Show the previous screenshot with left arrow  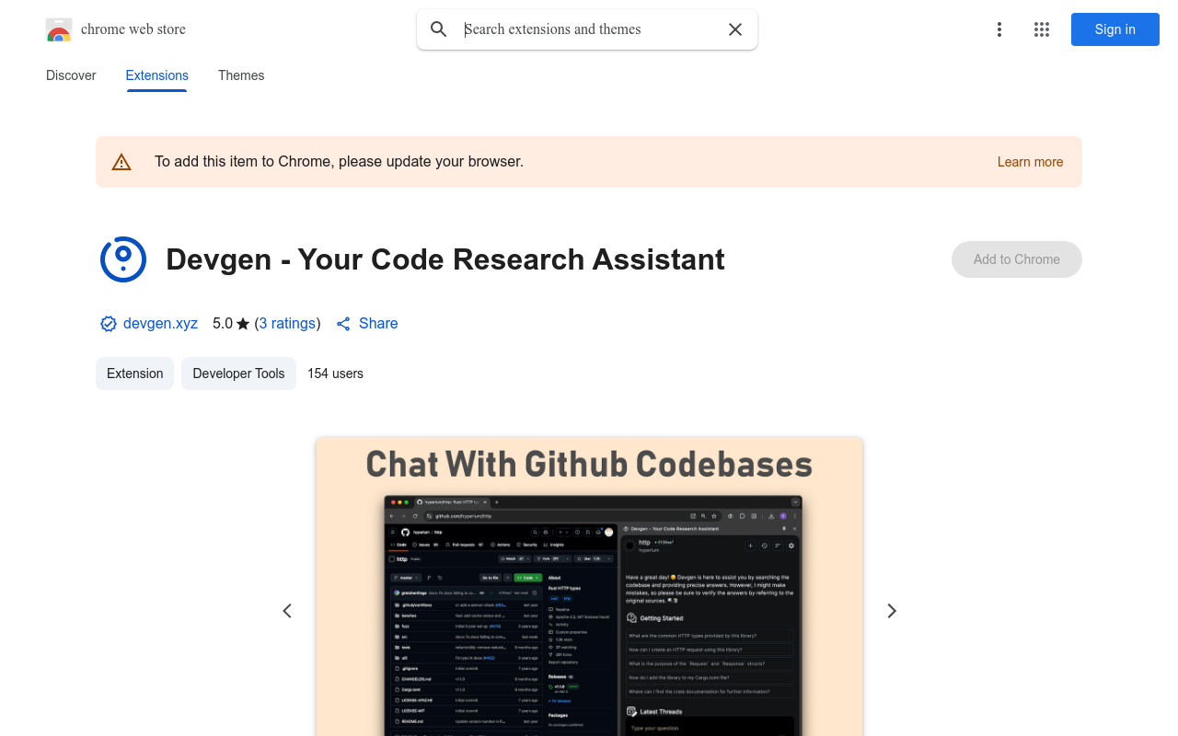click(287, 611)
